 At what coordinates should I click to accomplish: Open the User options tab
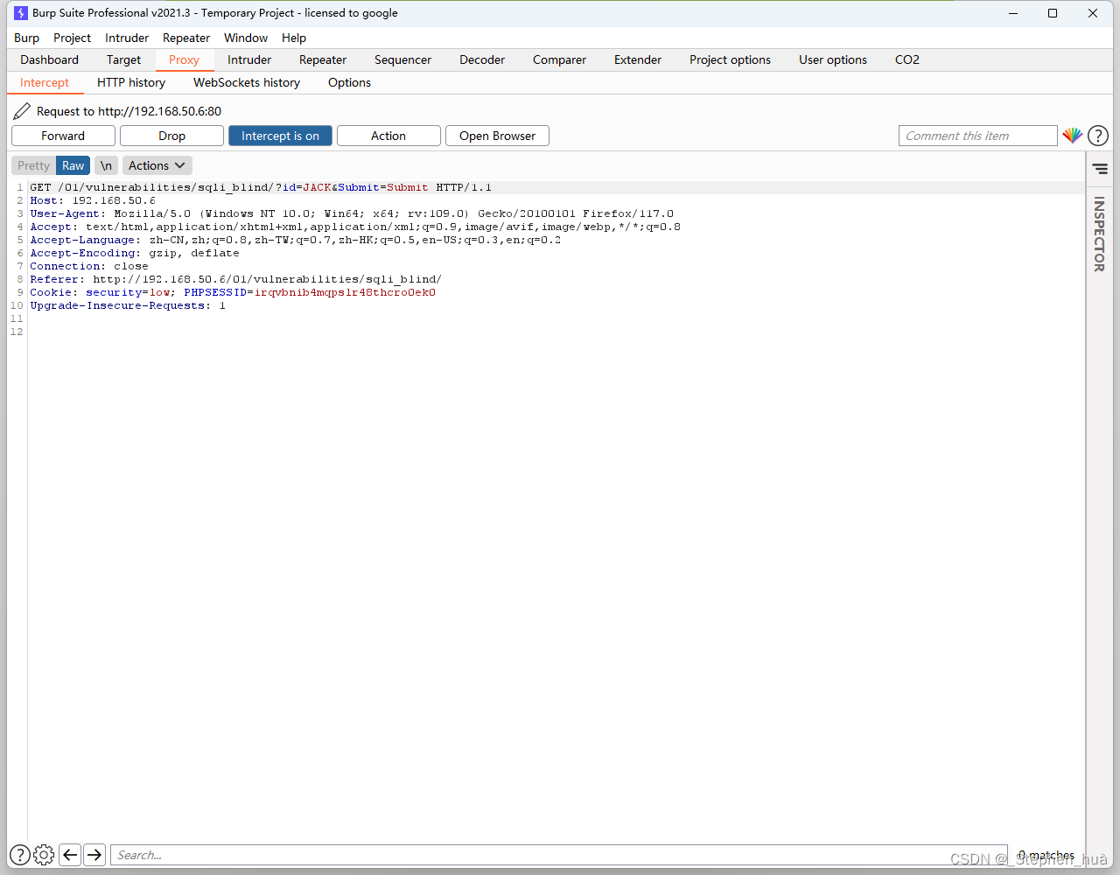pos(833,59)
